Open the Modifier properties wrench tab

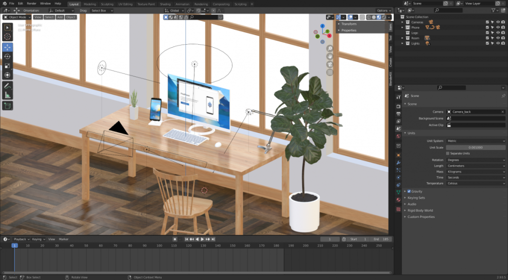click(x=398, y=163)
